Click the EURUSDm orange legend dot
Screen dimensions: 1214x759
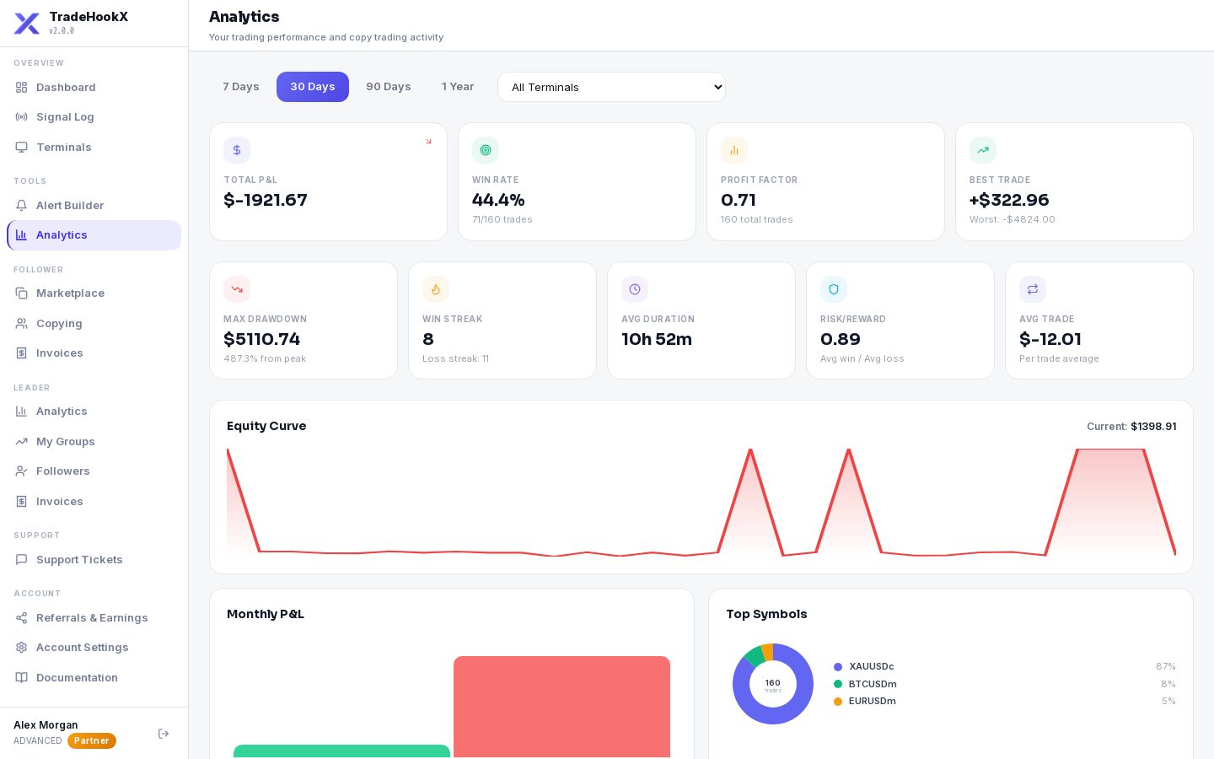(x=838, y=702)
